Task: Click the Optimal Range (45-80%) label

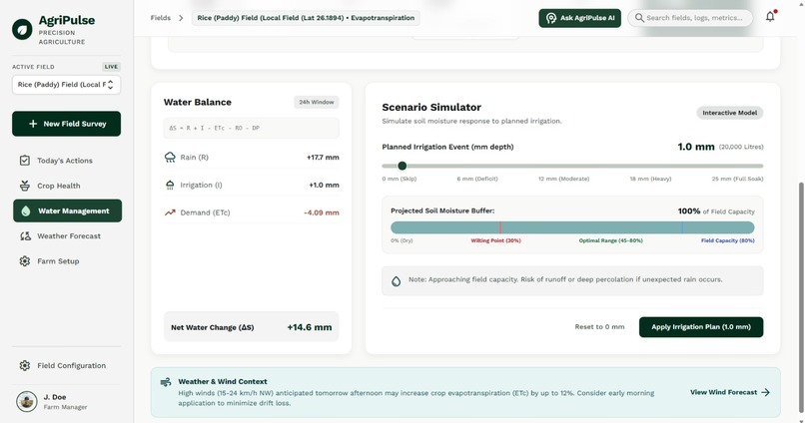Action: click(610, 240)
